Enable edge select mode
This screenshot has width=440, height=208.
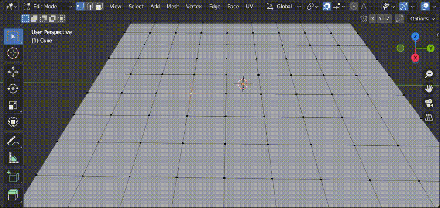tap(90, 6)
